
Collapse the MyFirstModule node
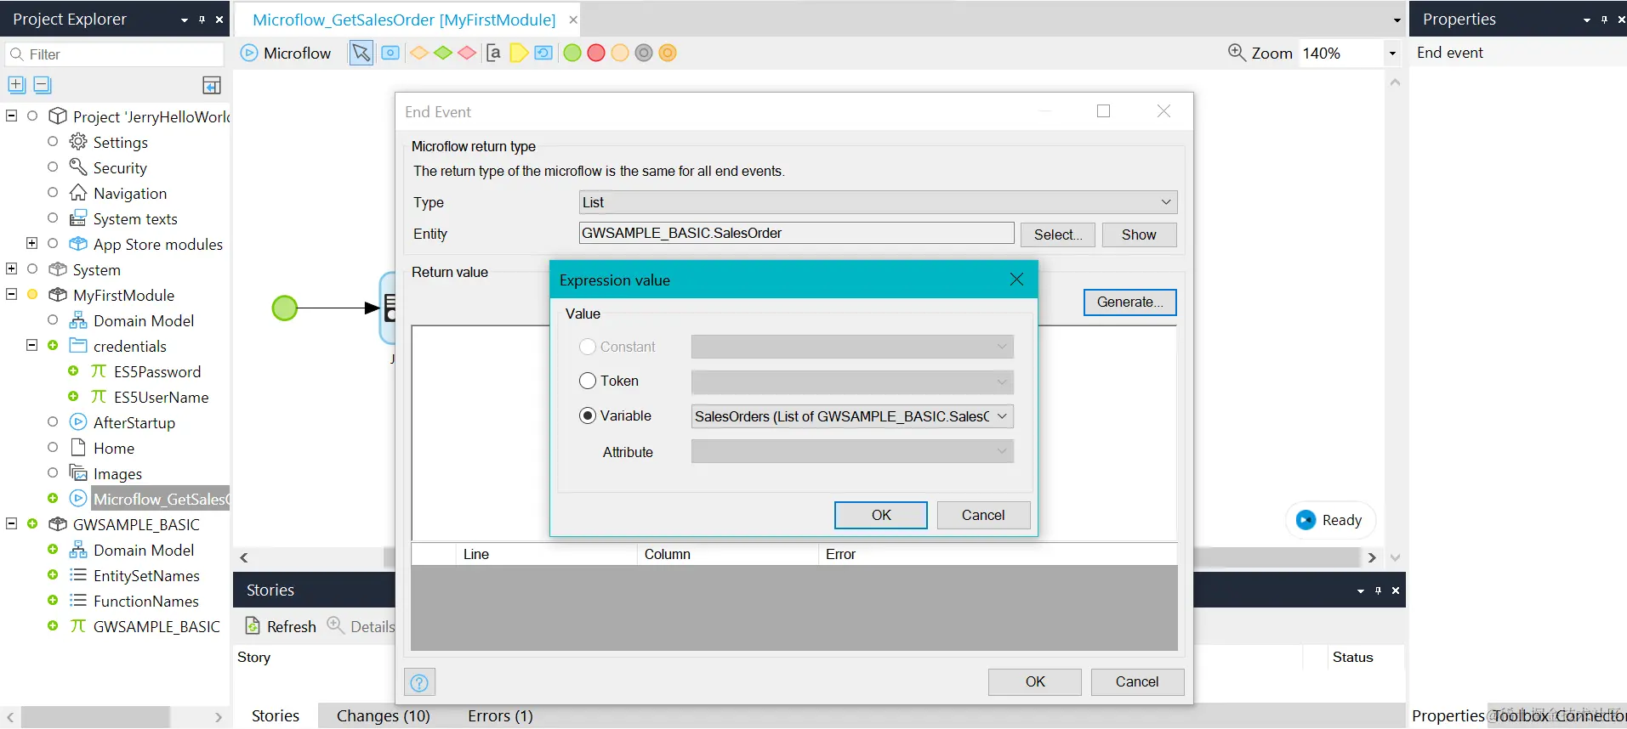point(12,294)
